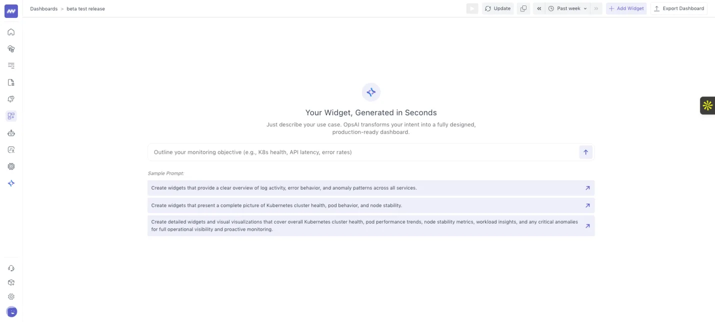Select the log activity overview sample prompt

point(371,188)
